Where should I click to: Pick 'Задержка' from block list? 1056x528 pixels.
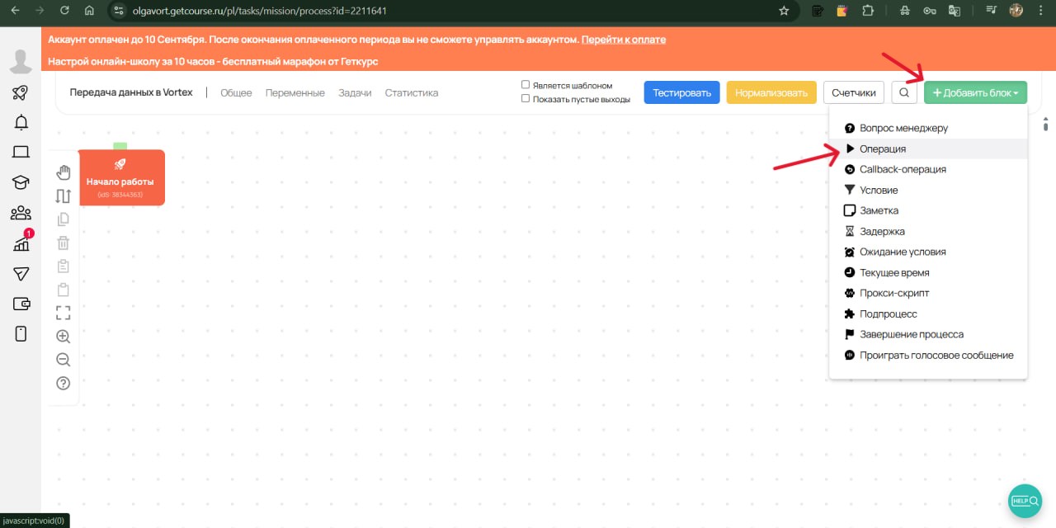(881, 231)
